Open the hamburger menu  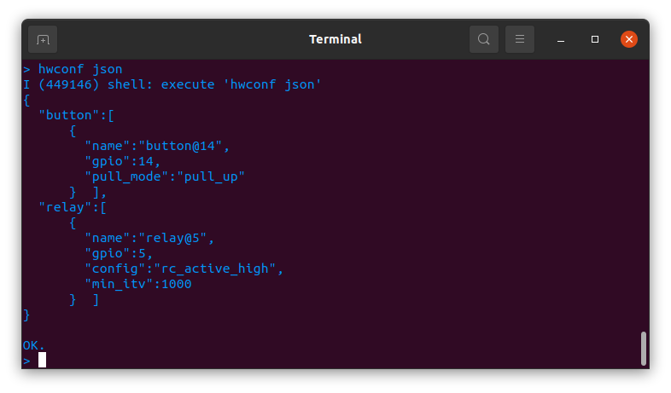[x=520, y=39]
